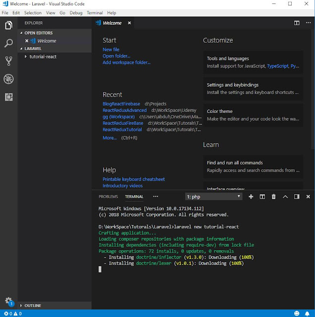Close Welcome in Open Editors list
Screen dimensions: 315x317
coord(27,41)
